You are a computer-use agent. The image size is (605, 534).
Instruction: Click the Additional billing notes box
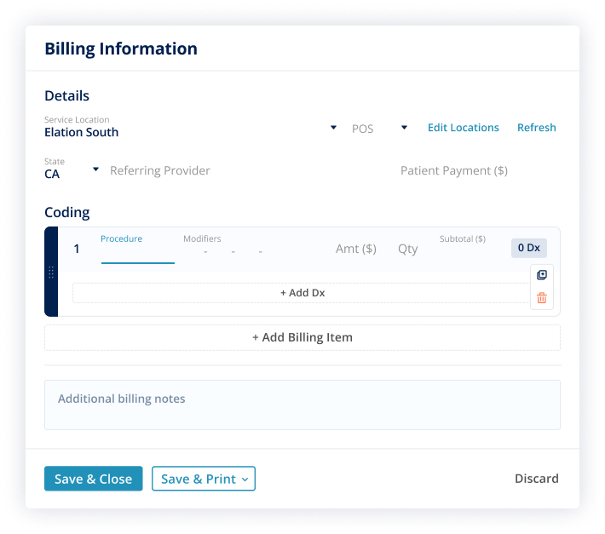(x=302, y=405)
